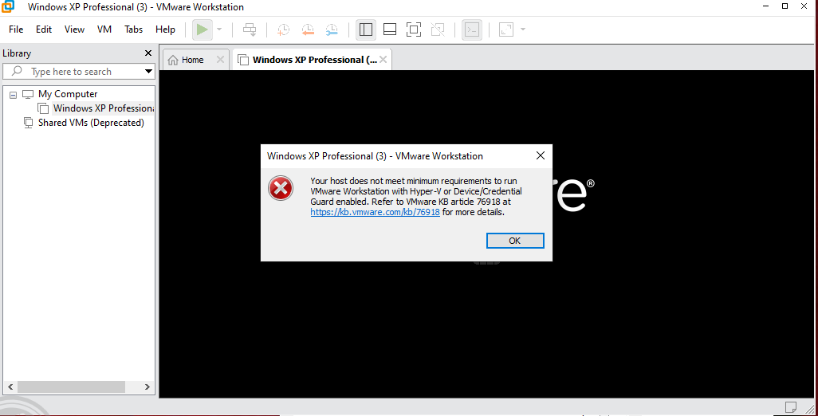Toggle the console view icon
Viewport: 818px width, 416px height.
(472, 29)
